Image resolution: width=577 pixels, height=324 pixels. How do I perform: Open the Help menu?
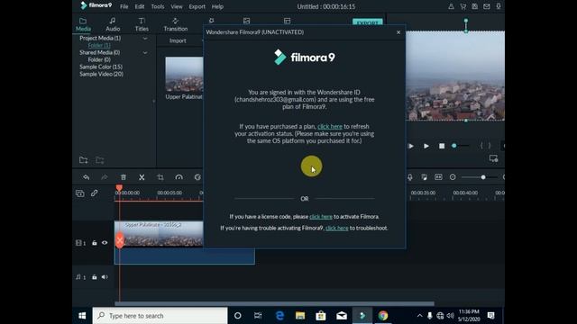click(217, 6)
